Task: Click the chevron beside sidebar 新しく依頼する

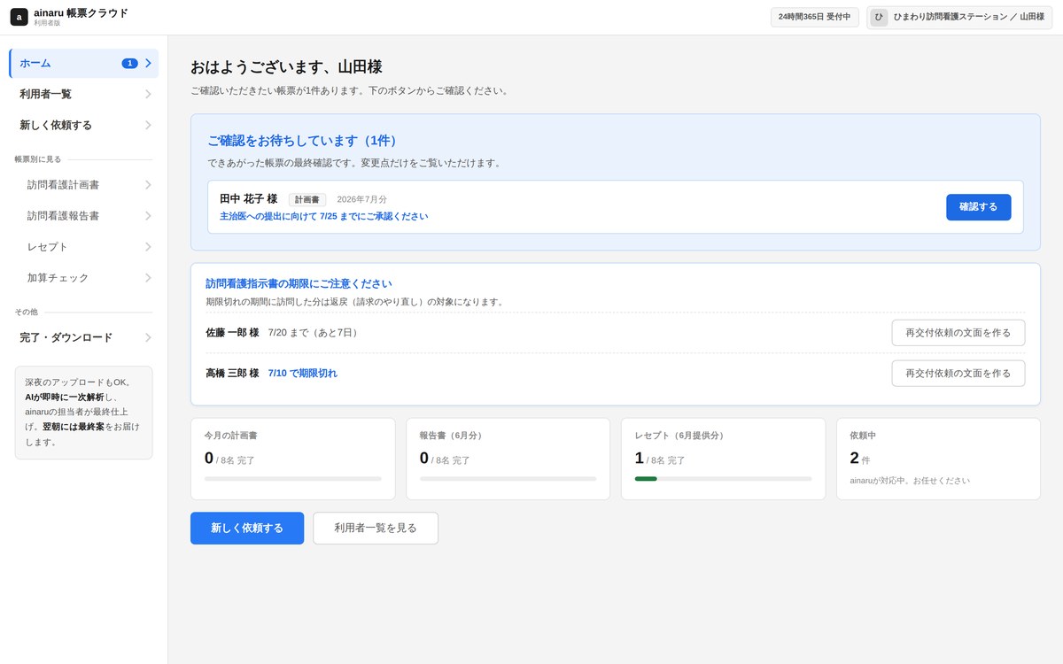Action: pos(148,125)
